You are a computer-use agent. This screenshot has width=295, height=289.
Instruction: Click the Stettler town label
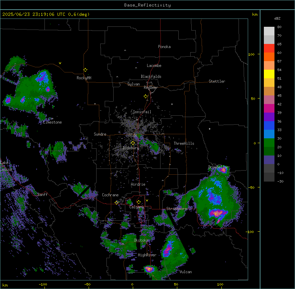pos(217,81)
